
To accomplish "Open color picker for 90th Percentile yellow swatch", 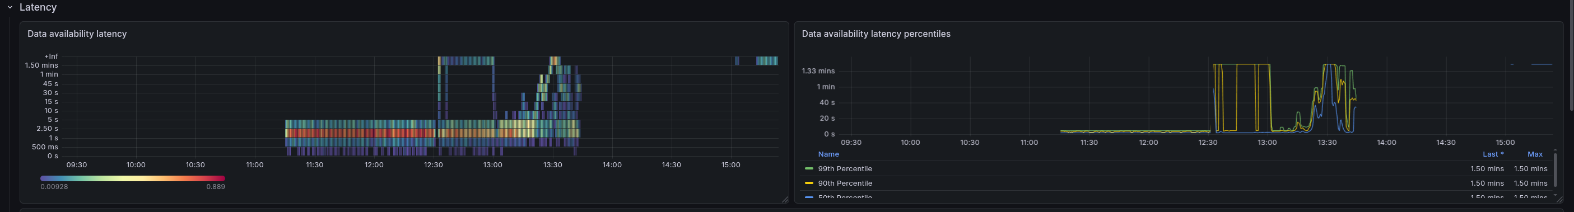I will [809, 183].
